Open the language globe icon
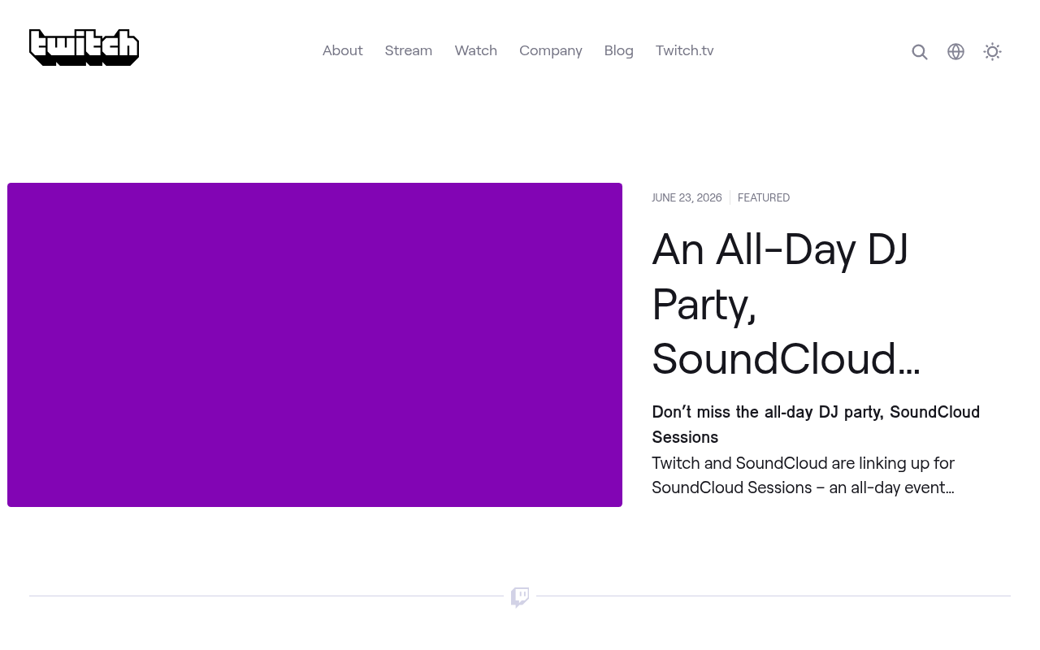This screenshot has width=1040, height=650. pos(956,52)
